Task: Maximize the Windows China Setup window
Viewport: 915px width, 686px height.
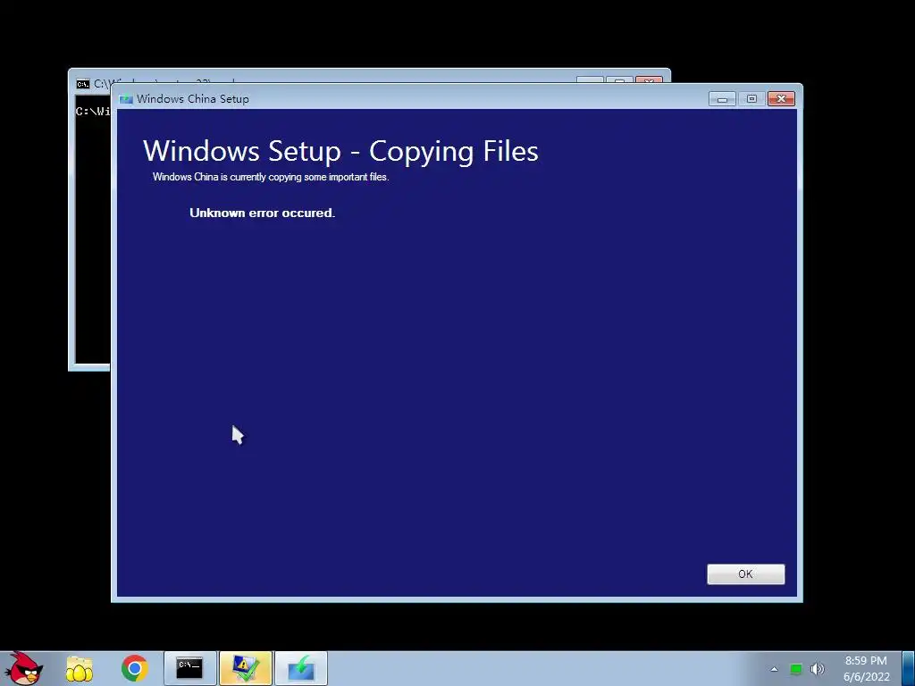Action: 751,99
